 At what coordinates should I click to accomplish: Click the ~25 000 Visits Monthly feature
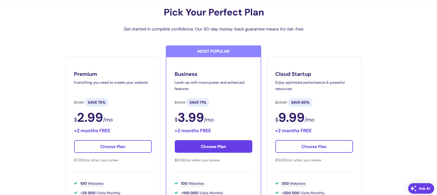(x=100, y=193)
